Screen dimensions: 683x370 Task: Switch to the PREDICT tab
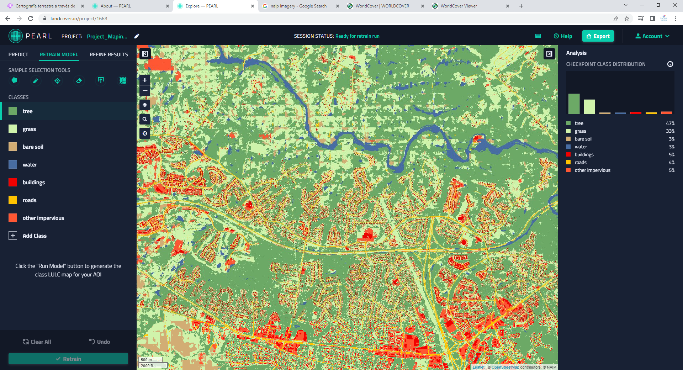point(18,54)
